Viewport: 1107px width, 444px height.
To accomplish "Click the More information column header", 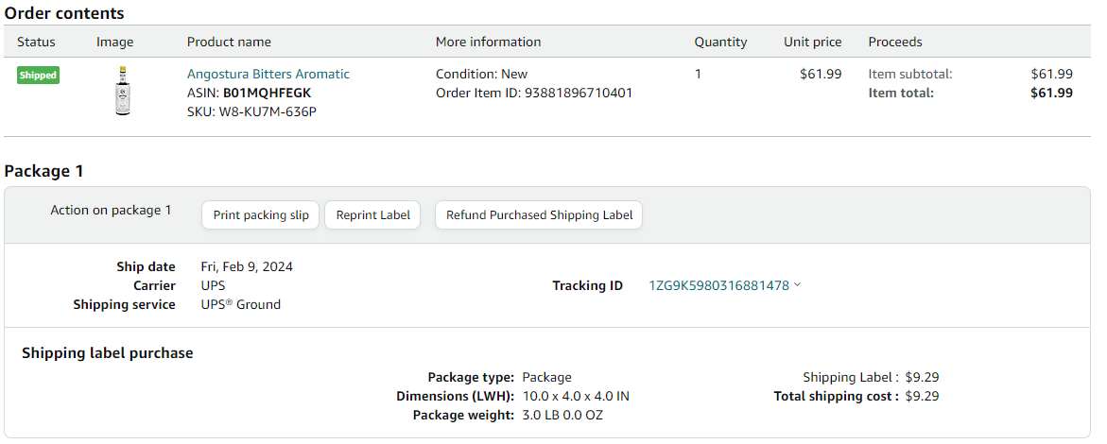I will pyautogui.click(x=488, y=42).
